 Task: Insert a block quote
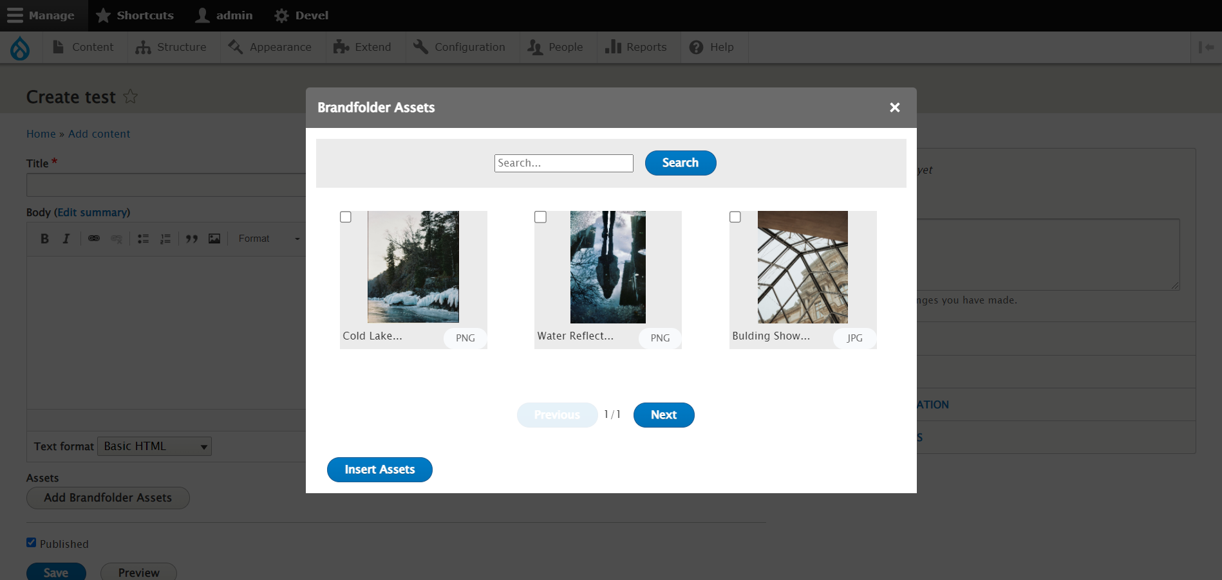[x=191, y=239]
